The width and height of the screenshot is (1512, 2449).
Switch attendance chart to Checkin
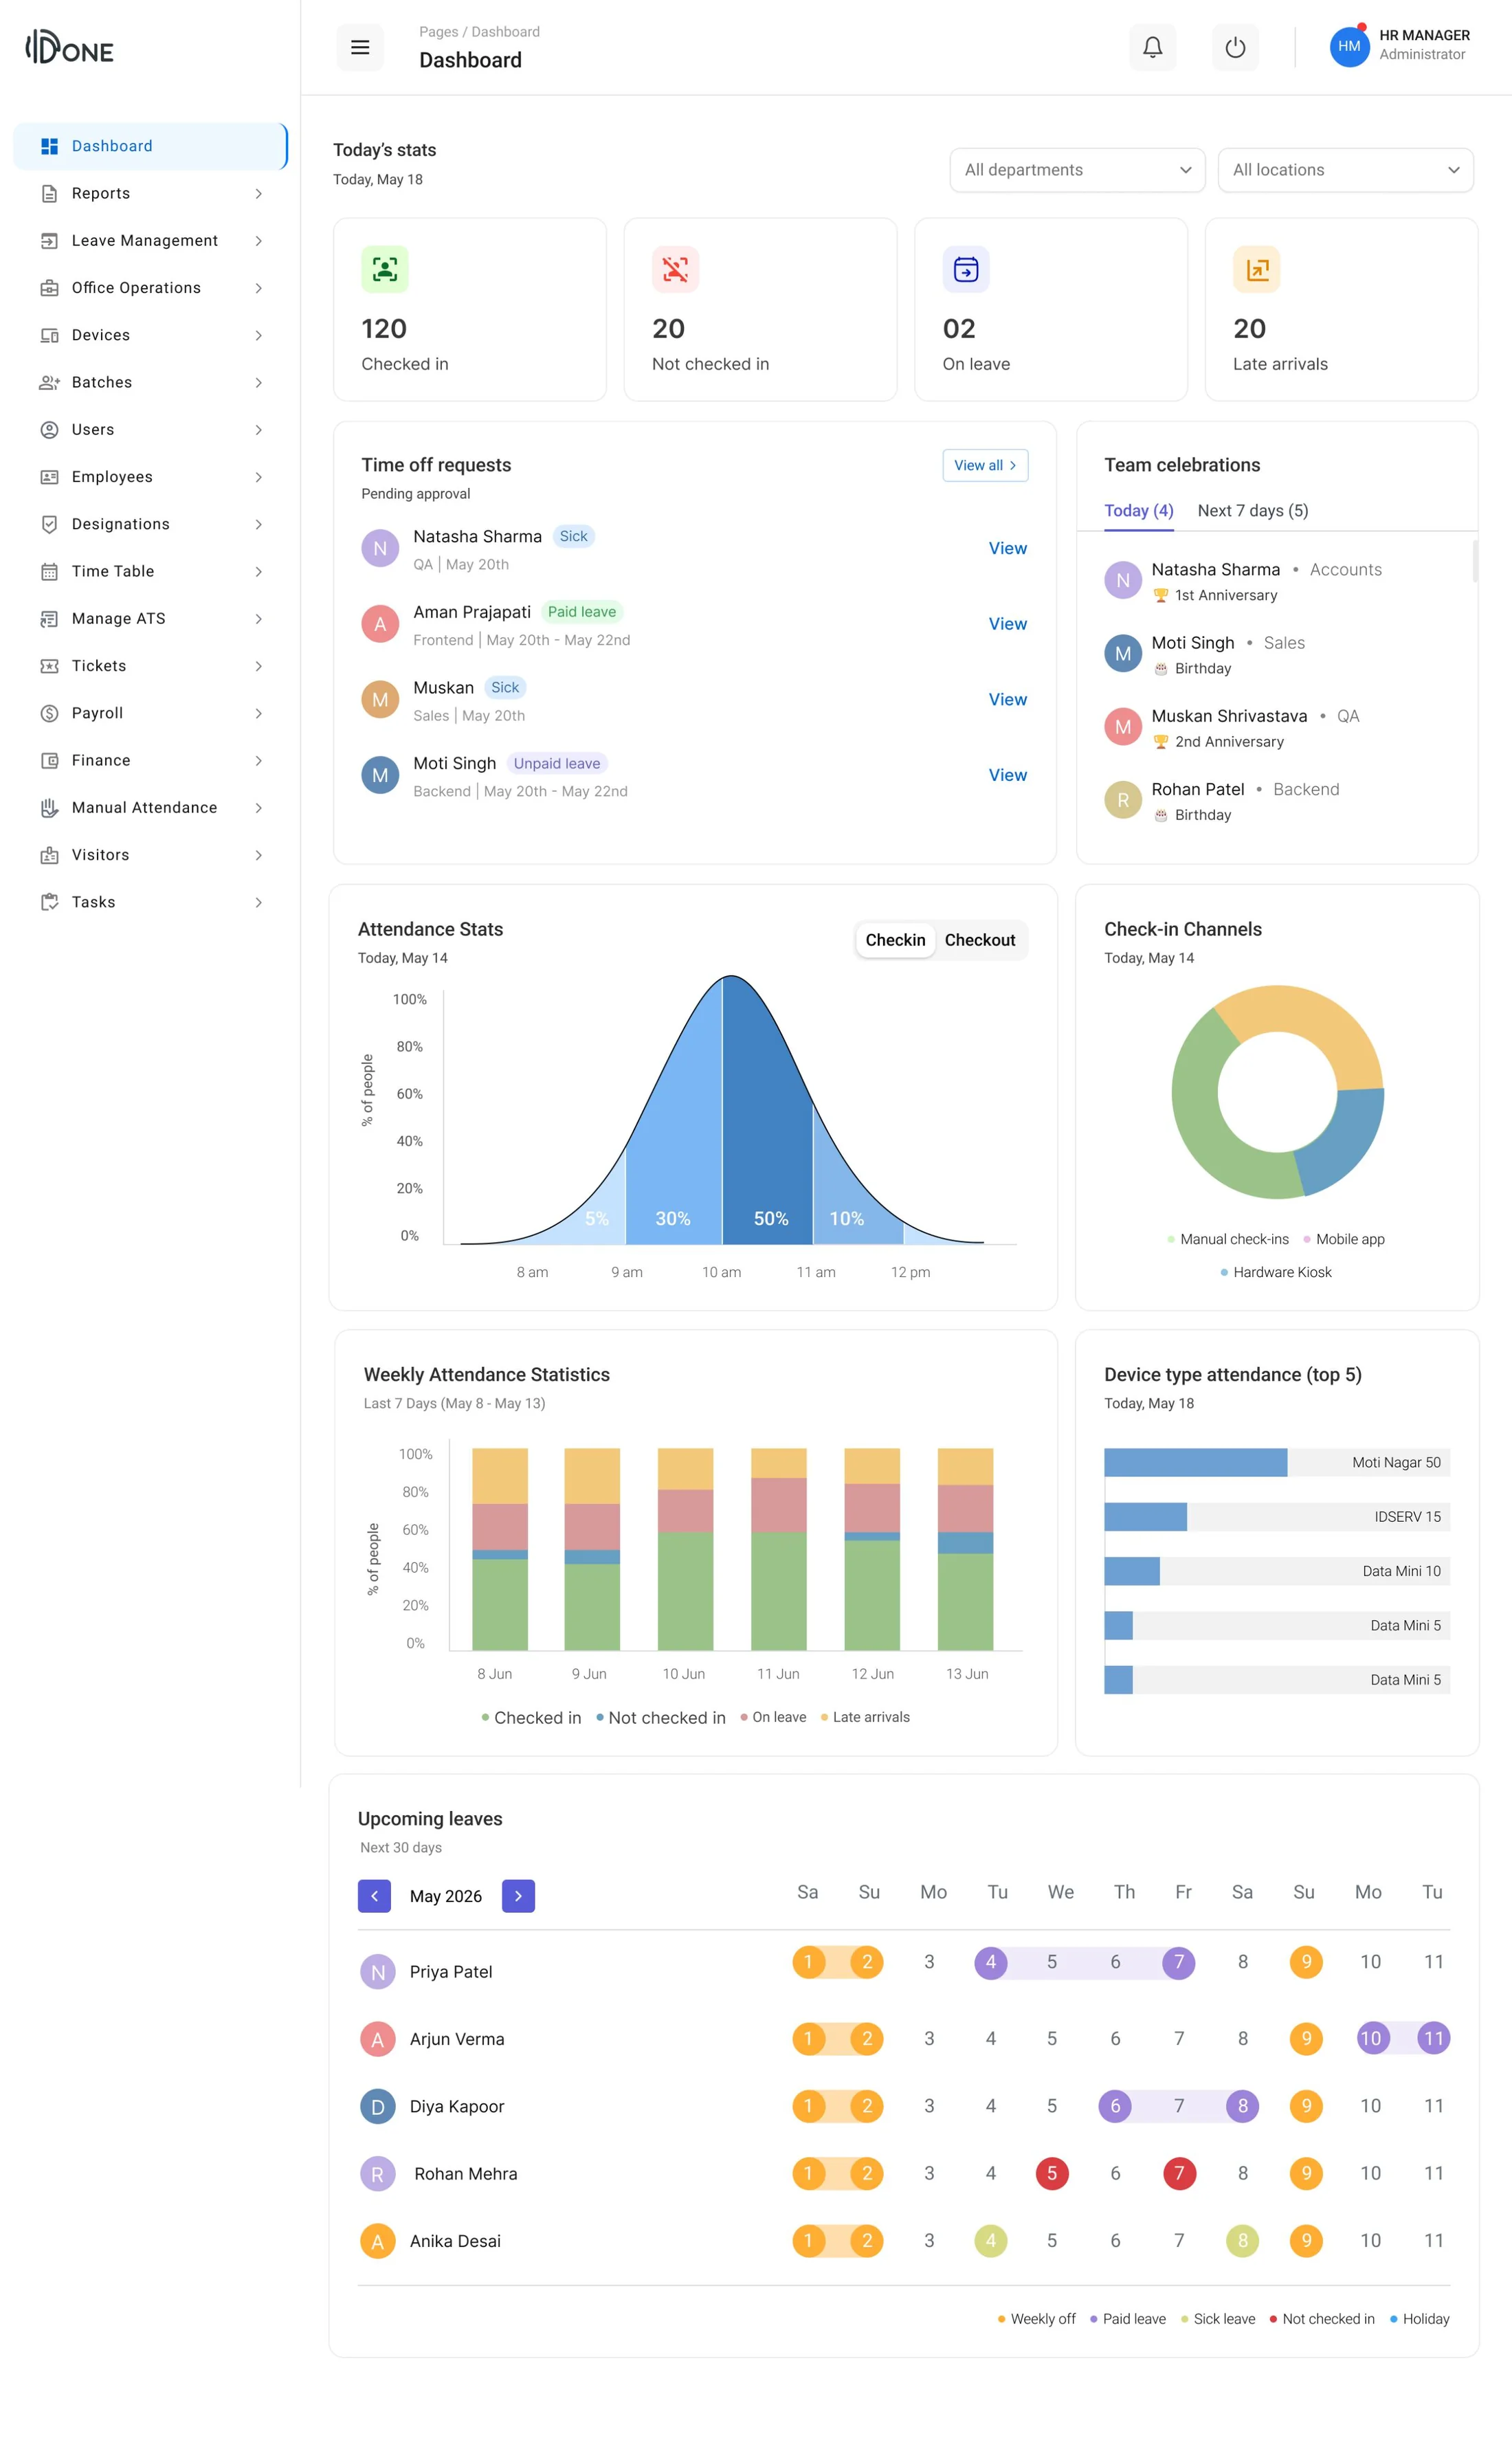[895, 940]
